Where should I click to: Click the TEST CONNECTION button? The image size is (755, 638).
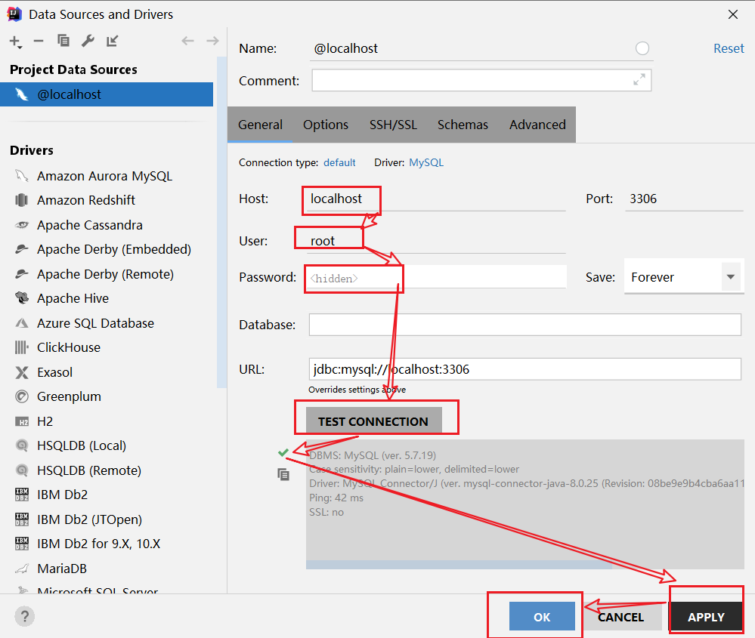pyautogui.click(x=373, y=421)
